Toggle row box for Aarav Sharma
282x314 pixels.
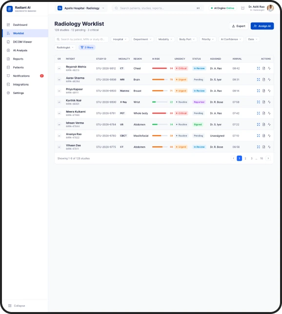59,80
